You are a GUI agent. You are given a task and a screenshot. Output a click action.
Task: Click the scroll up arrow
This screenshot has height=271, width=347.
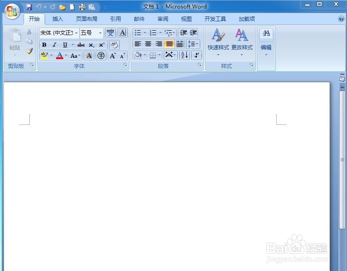click(343, 88)
